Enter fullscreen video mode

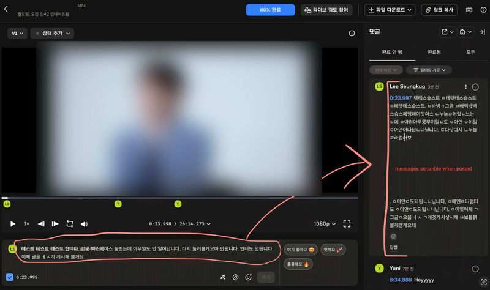click(347, 224)
